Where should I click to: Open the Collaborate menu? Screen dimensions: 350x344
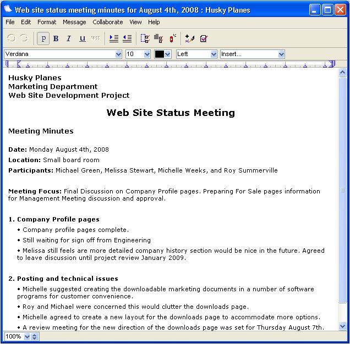tap(108, 22)
